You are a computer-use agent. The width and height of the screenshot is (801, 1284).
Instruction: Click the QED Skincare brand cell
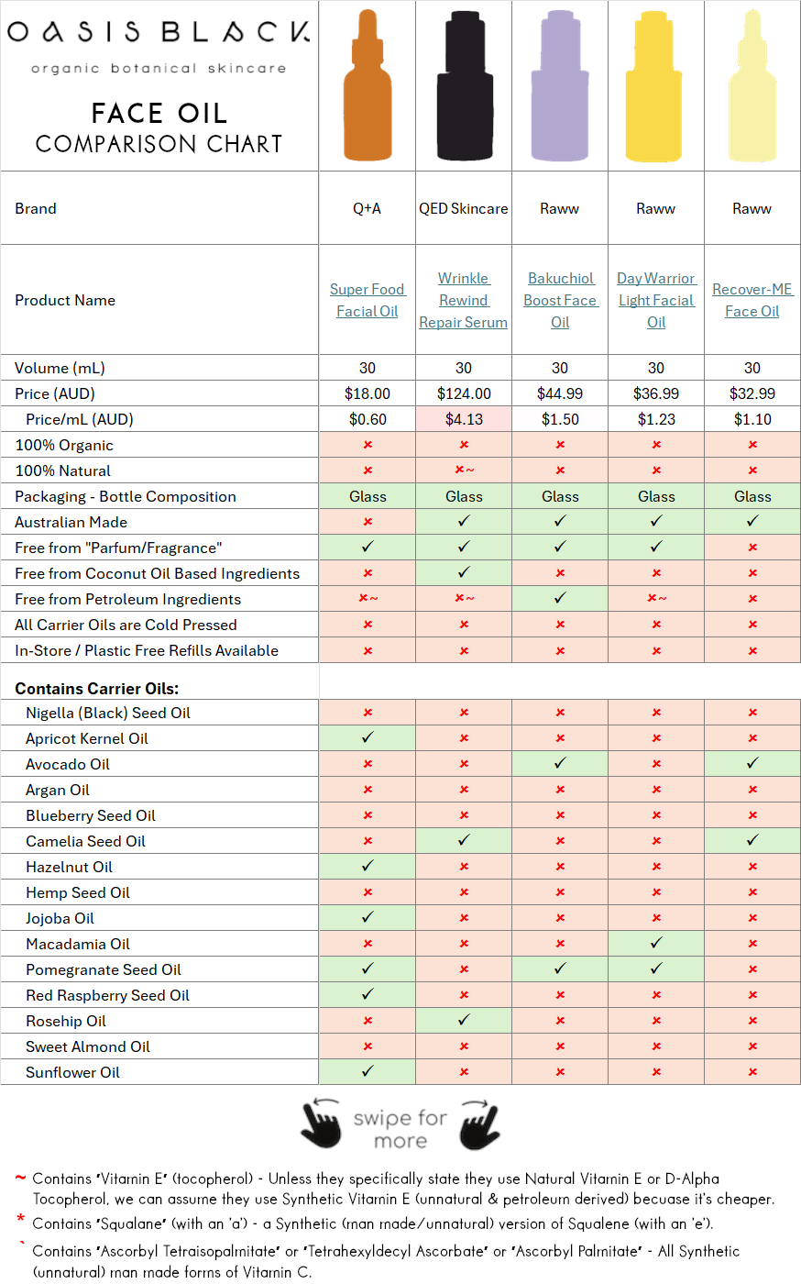(464, 208)
